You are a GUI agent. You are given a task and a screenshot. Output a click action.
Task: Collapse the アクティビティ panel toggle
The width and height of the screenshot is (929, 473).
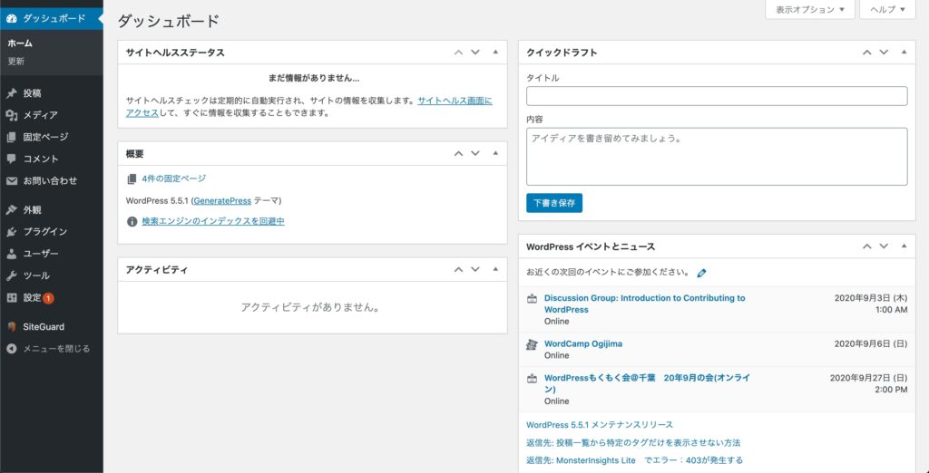click(x=495, y=269)
